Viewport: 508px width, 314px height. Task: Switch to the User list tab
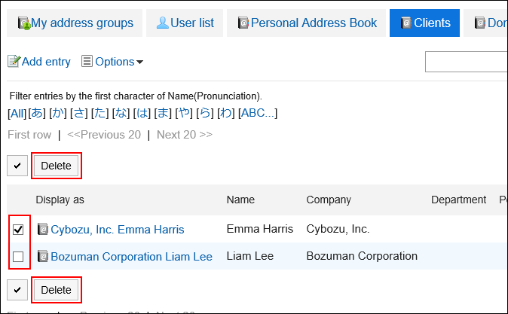(x=185, y=23)
